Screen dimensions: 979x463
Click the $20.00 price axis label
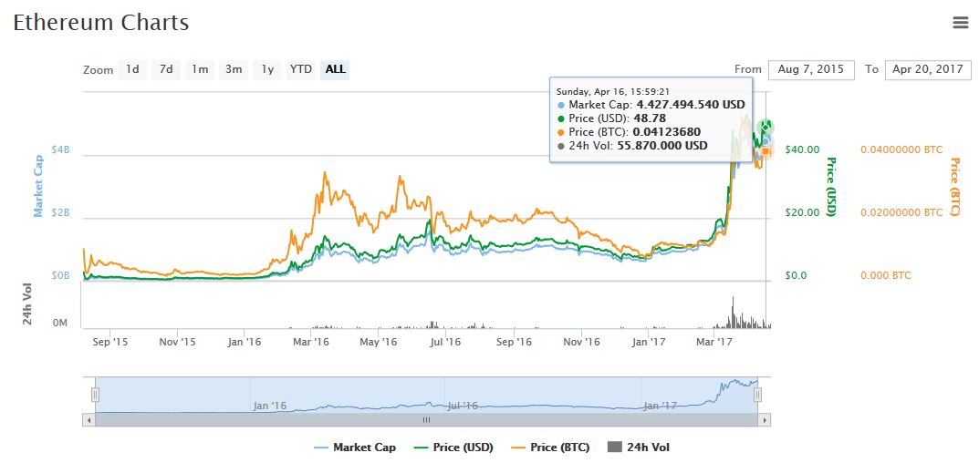click(x=802, y=212)
